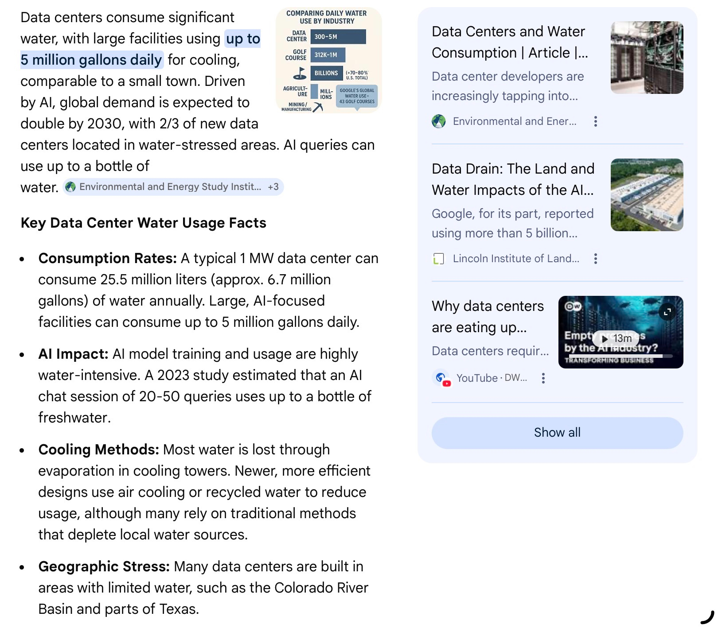718x628 pixels.
Task: Open the daily water use comparison infographic
Action: click(328, 61)
